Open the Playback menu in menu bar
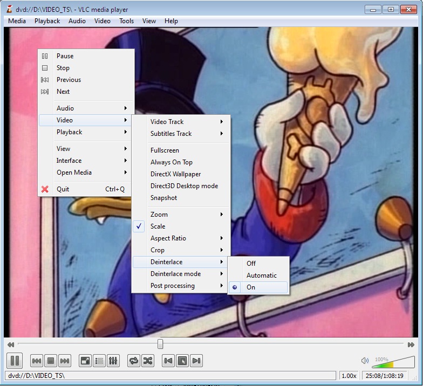 (47, 21)
